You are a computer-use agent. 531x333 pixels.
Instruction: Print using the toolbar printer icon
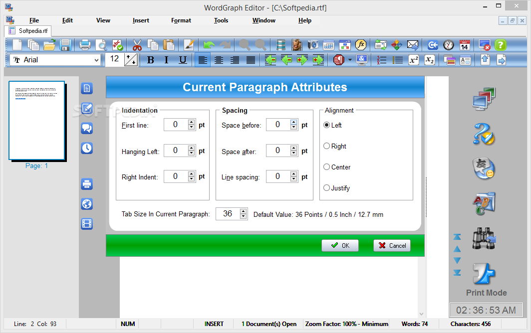point(85,45)
